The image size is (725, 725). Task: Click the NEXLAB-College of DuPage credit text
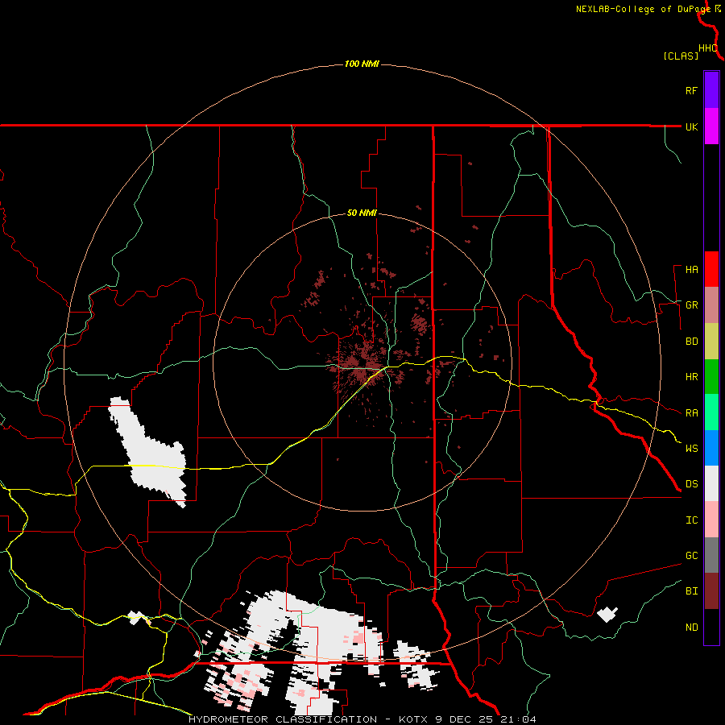tap(643, 9)
